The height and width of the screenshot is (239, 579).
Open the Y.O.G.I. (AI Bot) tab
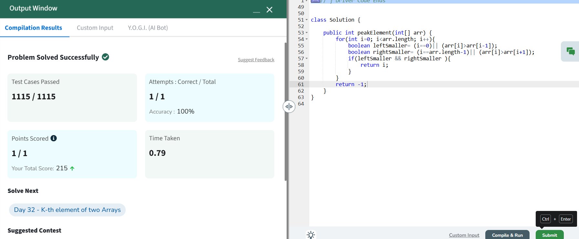pos(148,28)
